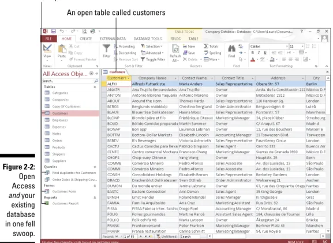Click the Unfiltered indicator button
The height and width of the screenshot is (243, 333).
pos(167,237)
